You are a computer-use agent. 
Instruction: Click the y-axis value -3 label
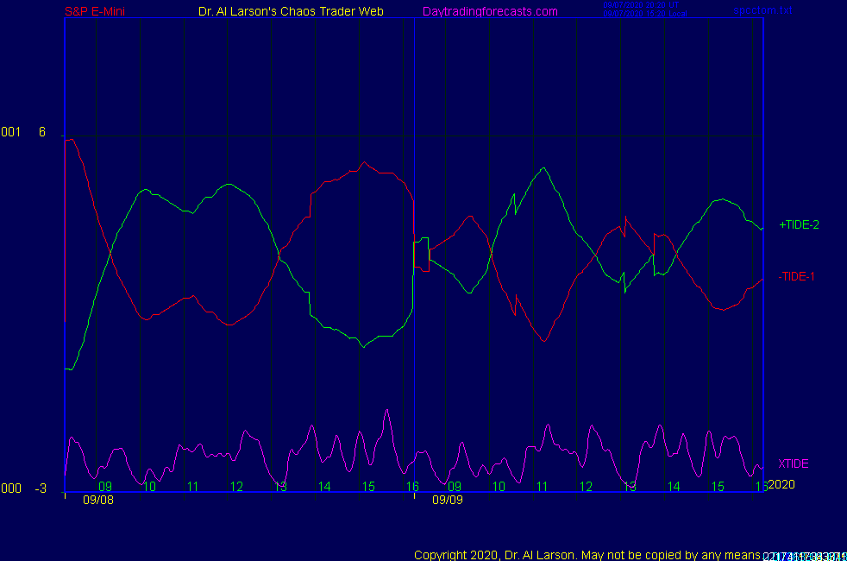pyautogui.click(x=41, y=489)
